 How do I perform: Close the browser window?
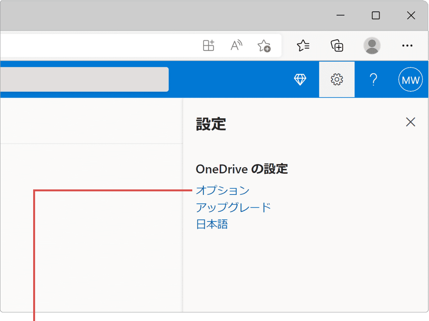point(411,15)
